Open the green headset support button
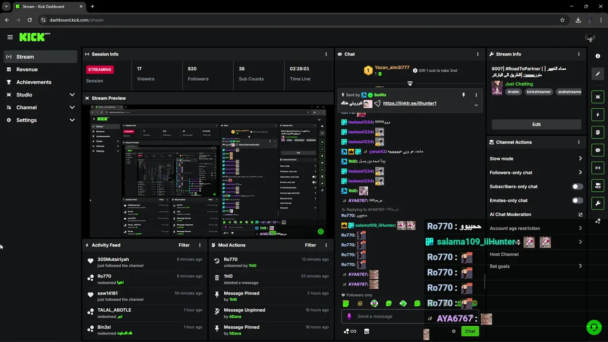The height and width of the screenshot is (342, 608). click(593, 327)
